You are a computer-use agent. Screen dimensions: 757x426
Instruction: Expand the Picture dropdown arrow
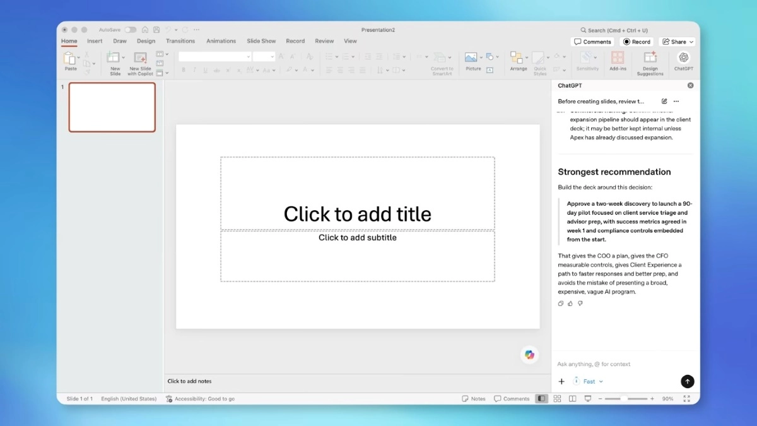click(x=481, y=57)
